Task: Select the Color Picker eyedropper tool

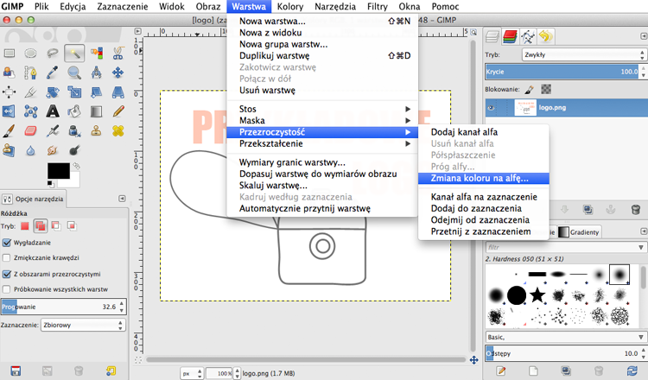Action: [x=53, y=73]
